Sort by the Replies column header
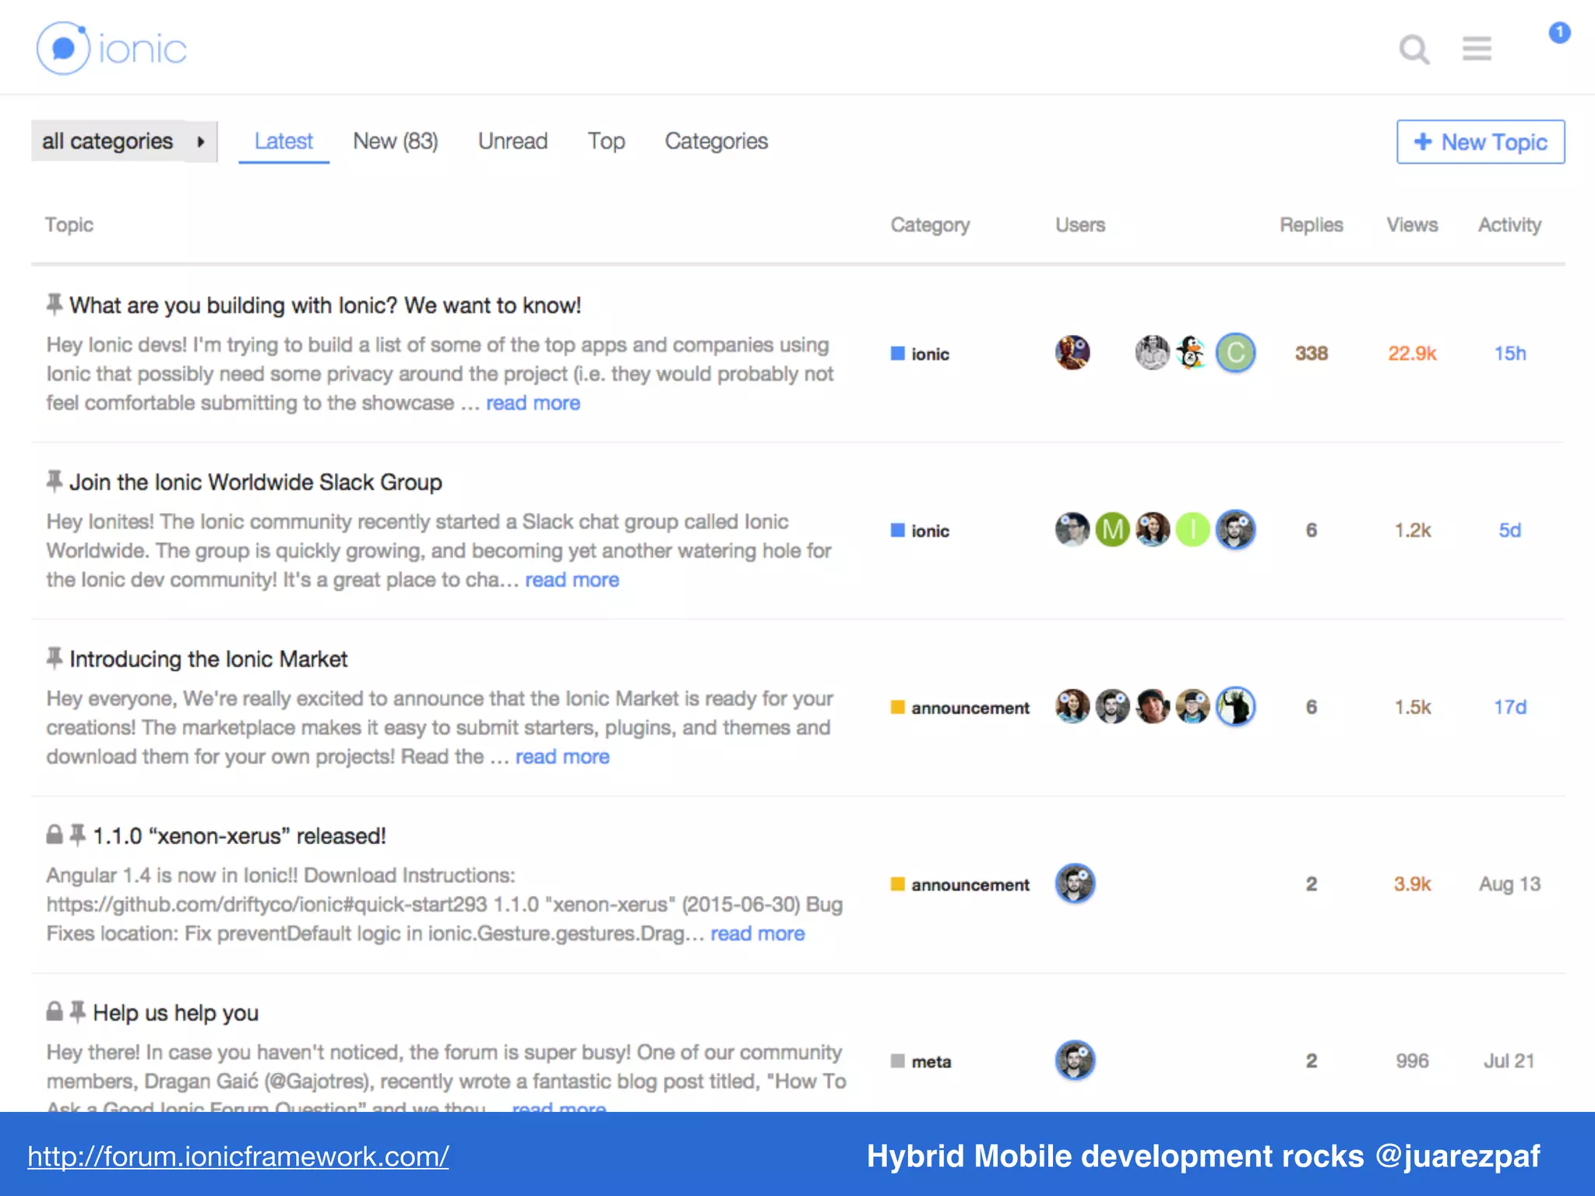The height and width of the screenshot is (1196, 1595). pyautogui.click(x=1312, y=224)
